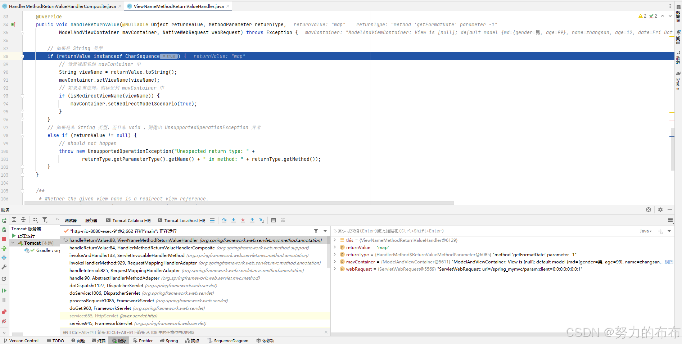Image resolution: width=682 pixels, height=344 pixels.
Task: Hide the Services panel with the minus icon
Action: (x=670, y=210)
